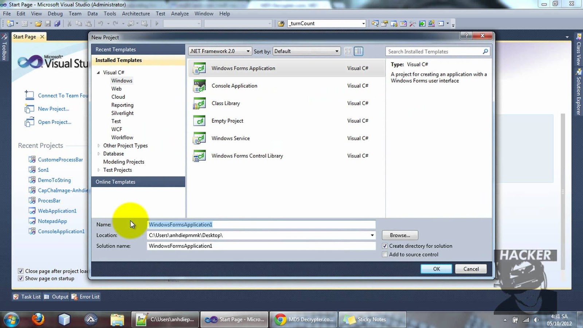Click the Command Window toolbar icon
This screenshot has height=328, width=583.
[x=441, y=23]
